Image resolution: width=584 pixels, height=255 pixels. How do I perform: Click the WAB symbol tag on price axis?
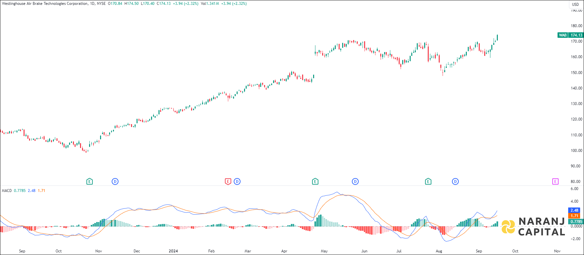point(563,35)
